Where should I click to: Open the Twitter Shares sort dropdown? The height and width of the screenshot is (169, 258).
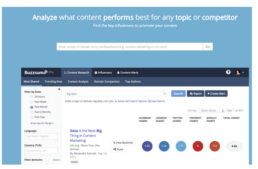point(212,111)
